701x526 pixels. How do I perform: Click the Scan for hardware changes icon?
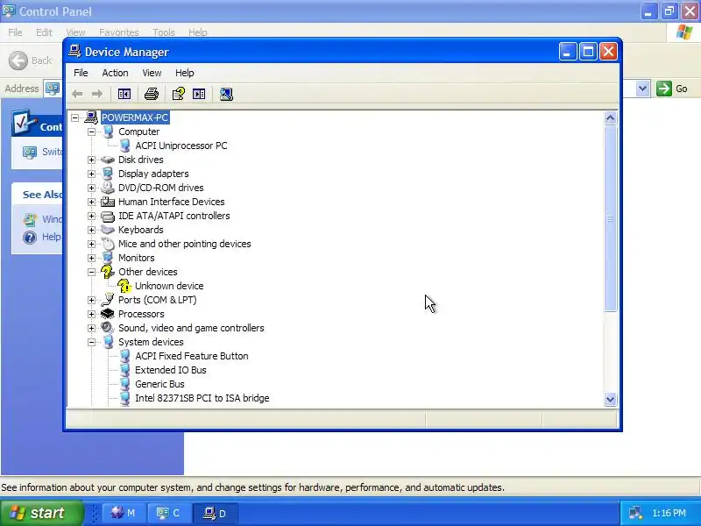[226, 94]
